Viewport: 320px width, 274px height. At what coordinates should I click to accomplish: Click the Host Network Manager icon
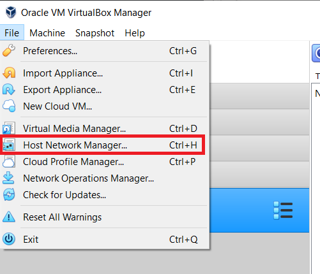click(x=9, y=145)
